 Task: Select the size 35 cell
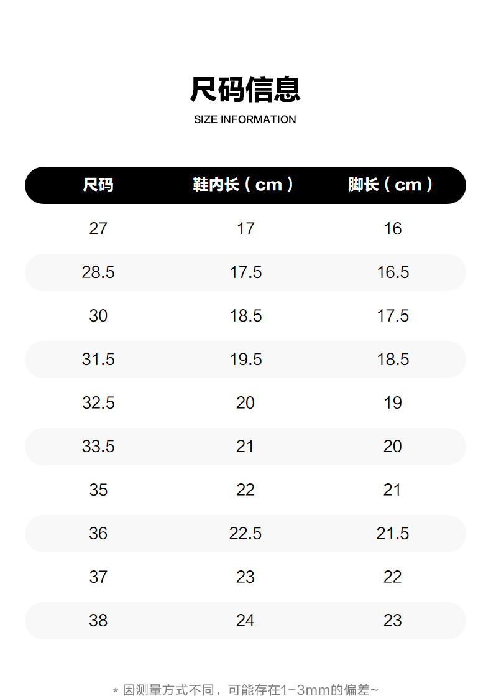[98, 490]
